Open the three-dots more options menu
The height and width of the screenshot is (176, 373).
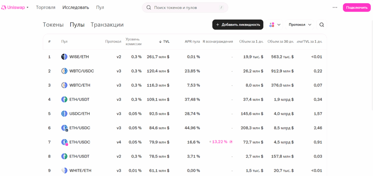[x=335, y=7]
